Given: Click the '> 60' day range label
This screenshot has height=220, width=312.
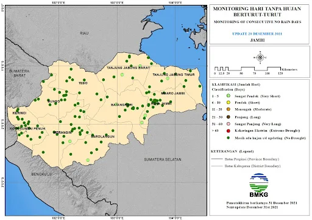Looking at the screenshot, I should tap(215, 131).
